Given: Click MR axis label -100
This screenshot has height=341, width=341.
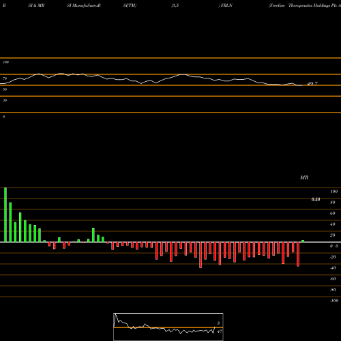Looking at the screenshot, I should [x=334, y=301].
